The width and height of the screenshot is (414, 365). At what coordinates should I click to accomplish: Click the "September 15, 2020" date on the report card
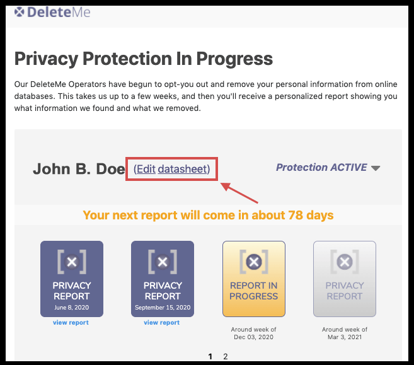coord(163,308)
